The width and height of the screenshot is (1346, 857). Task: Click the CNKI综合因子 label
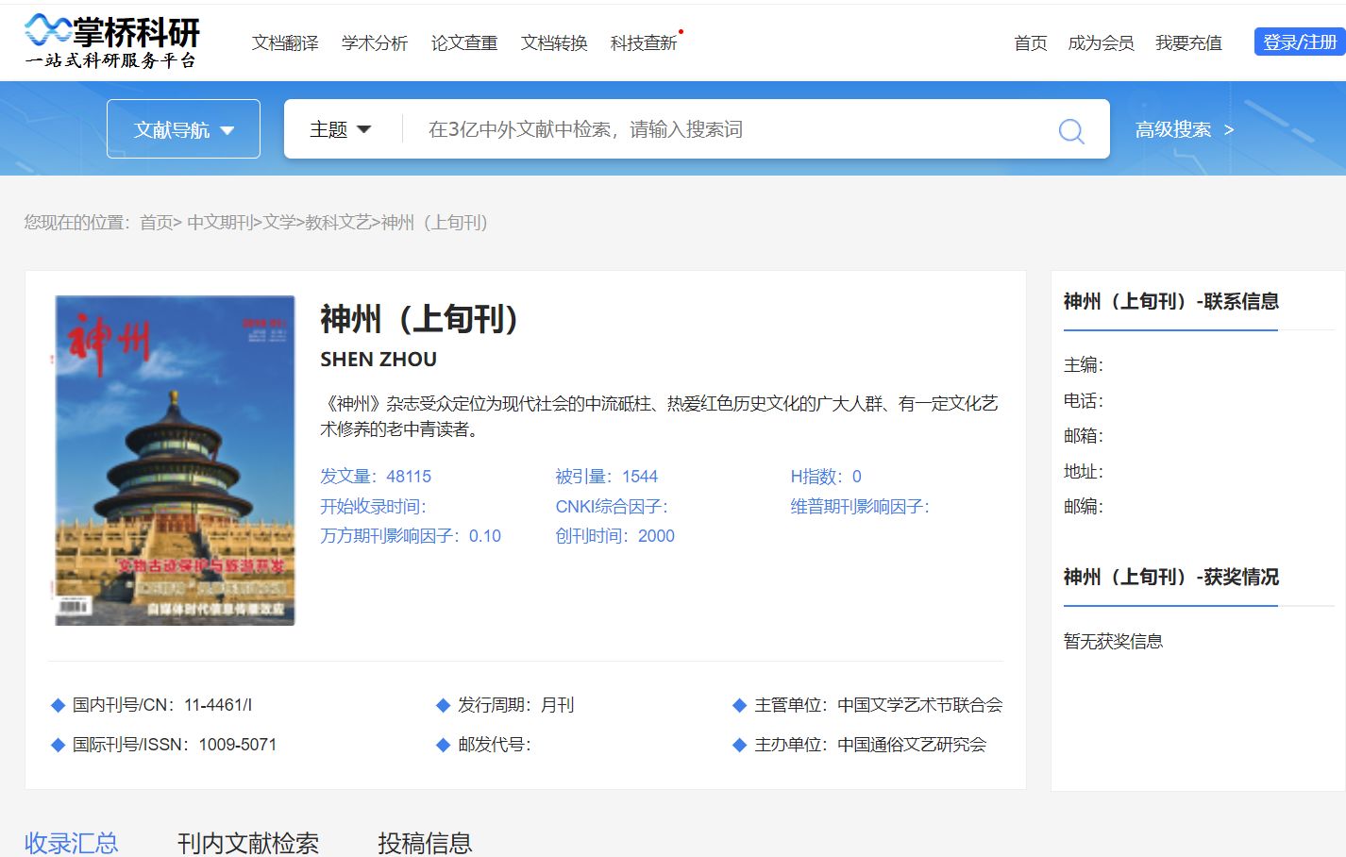tap(612, 507)
